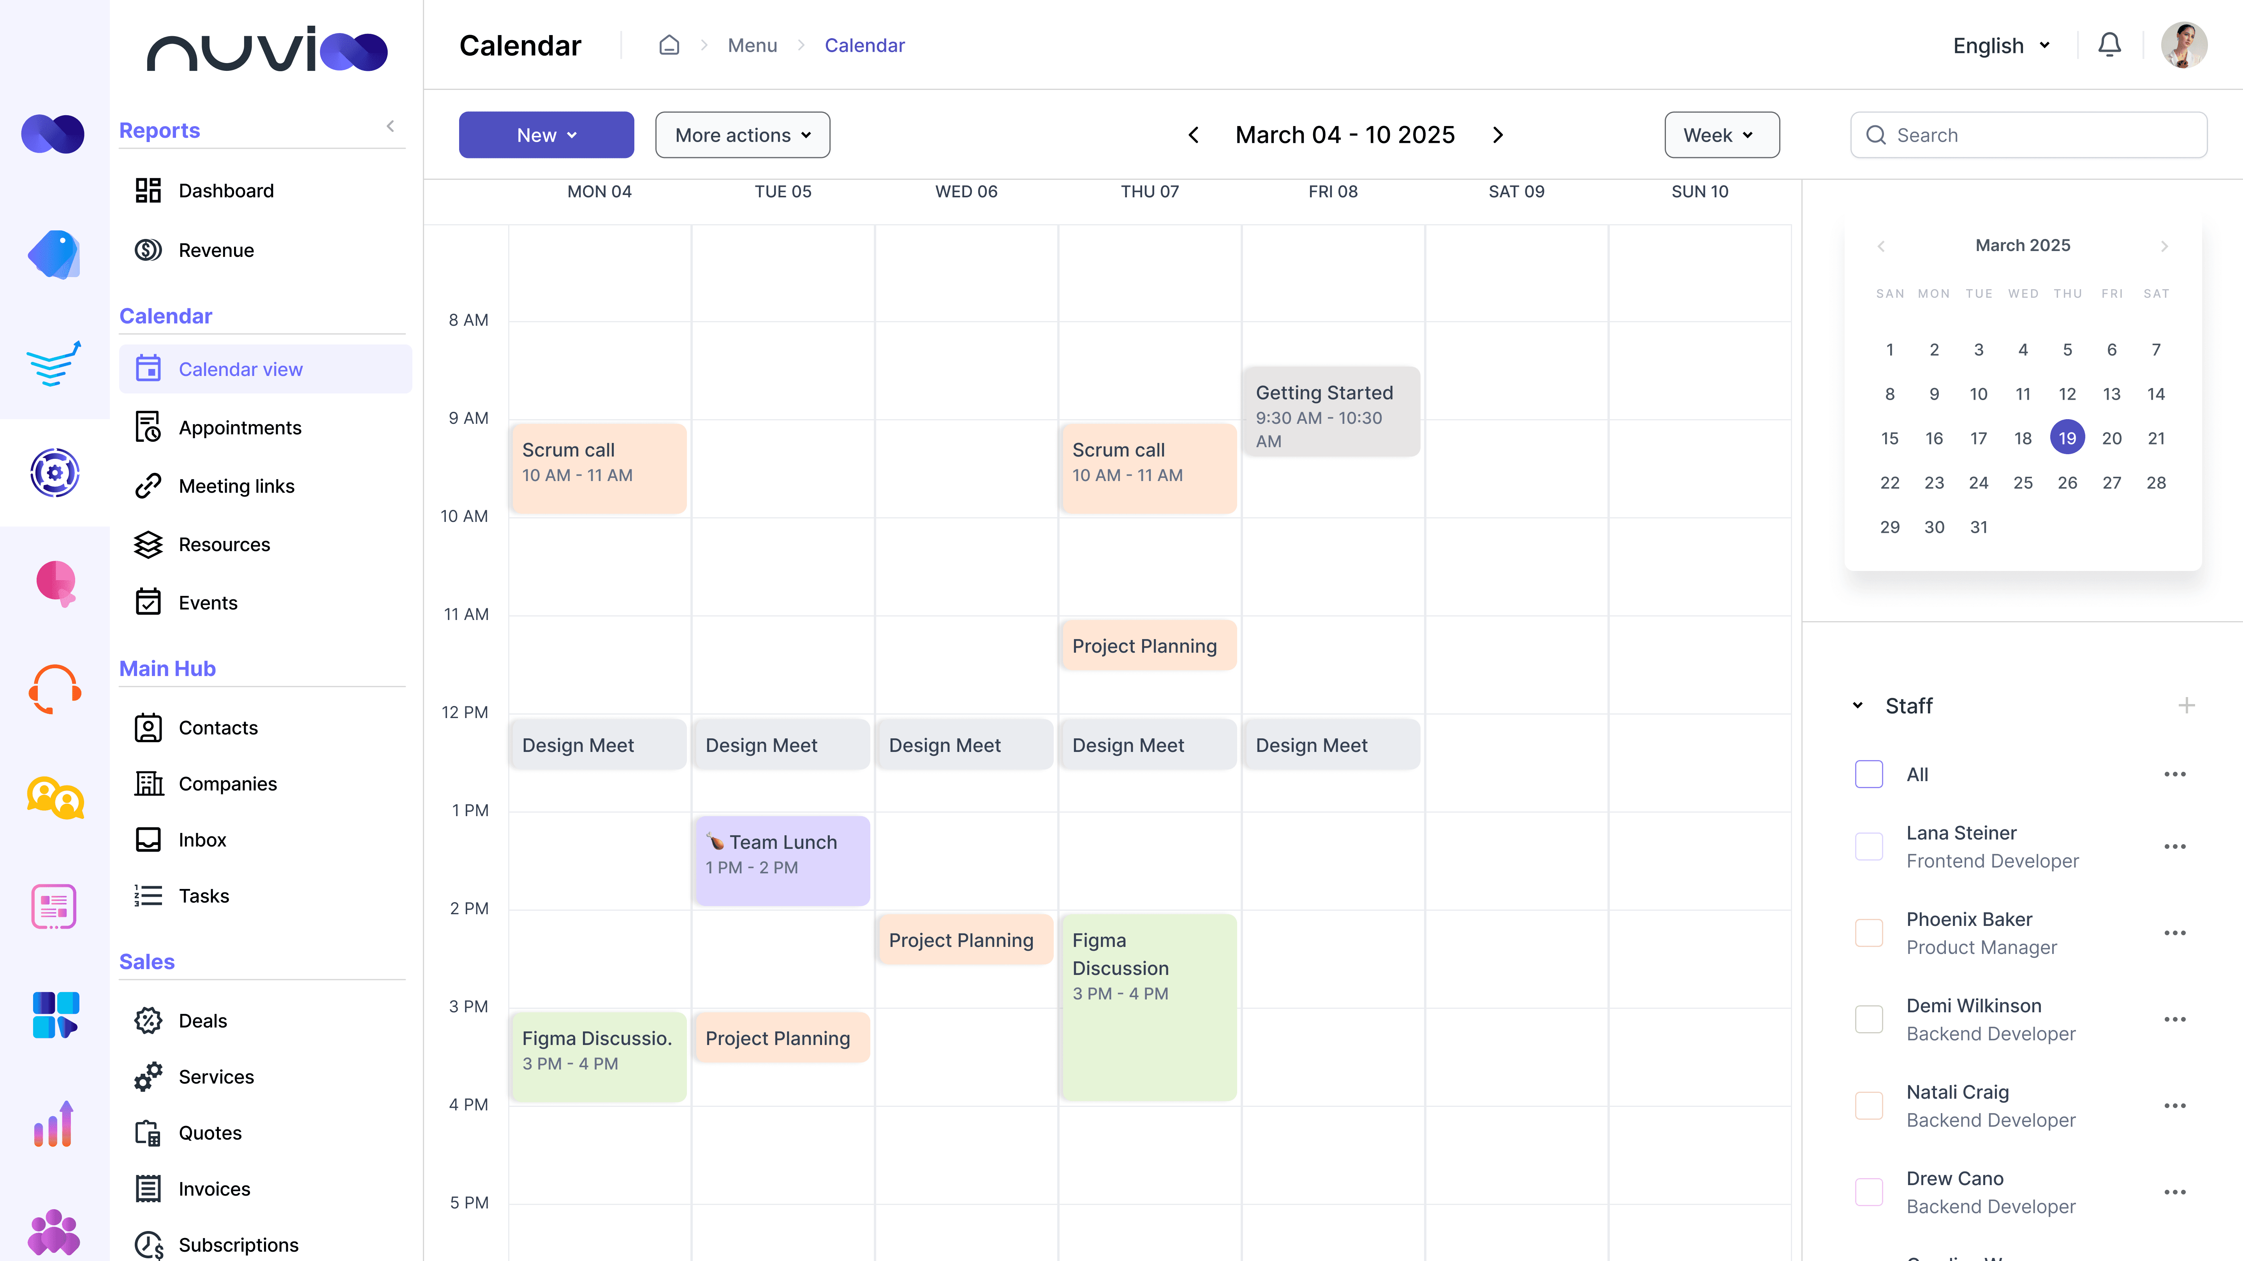Go to next week with right arrow

(x=1498, y=135)
